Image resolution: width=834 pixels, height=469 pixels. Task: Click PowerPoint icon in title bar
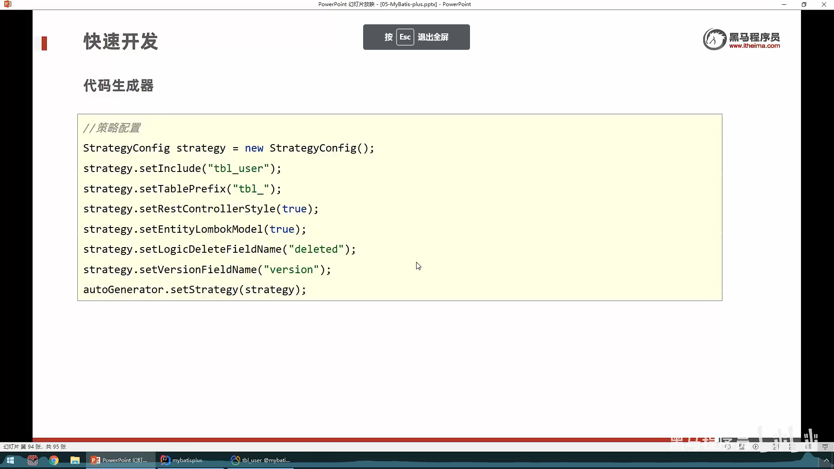[x=7, y=4]
